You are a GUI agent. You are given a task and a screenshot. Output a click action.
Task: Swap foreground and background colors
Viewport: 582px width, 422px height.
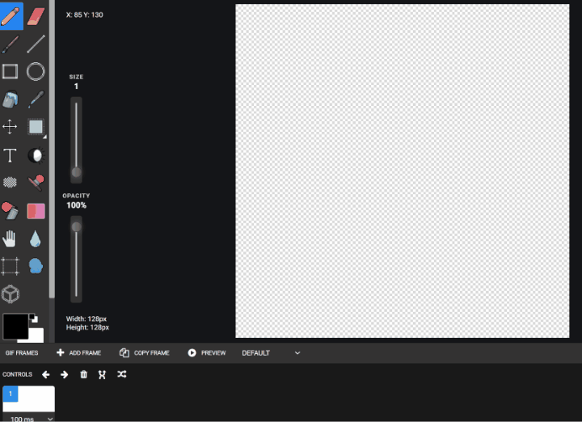(x=33, y=318)
